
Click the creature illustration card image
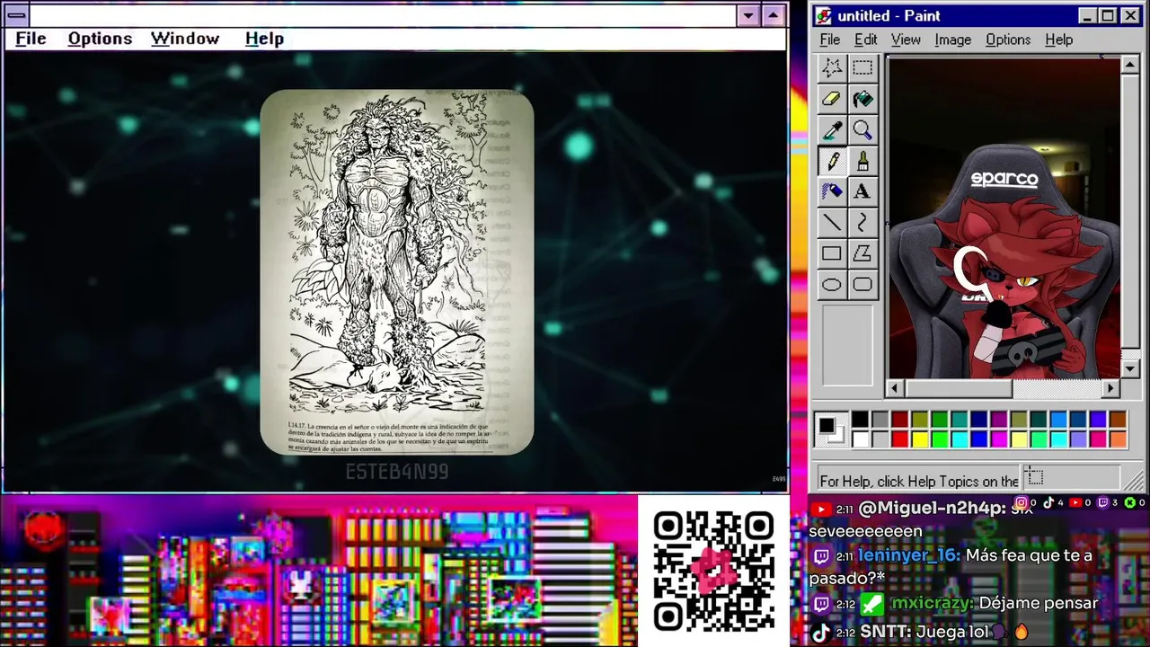397,272
